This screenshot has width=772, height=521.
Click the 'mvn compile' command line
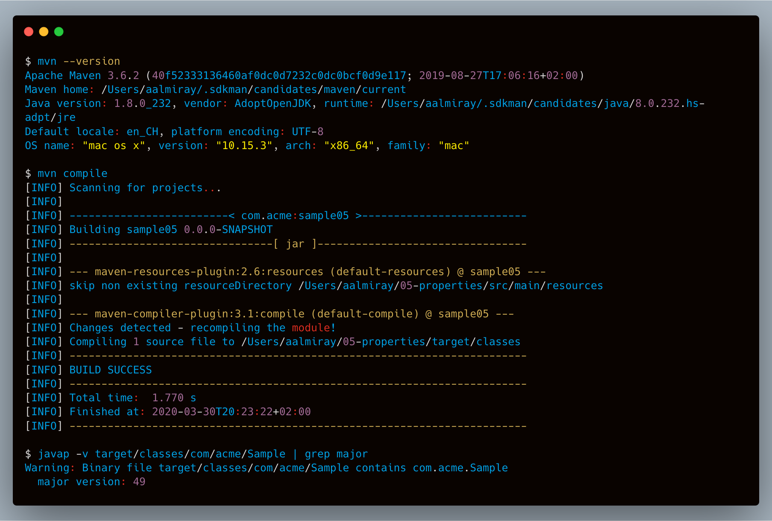coord(72,174)
